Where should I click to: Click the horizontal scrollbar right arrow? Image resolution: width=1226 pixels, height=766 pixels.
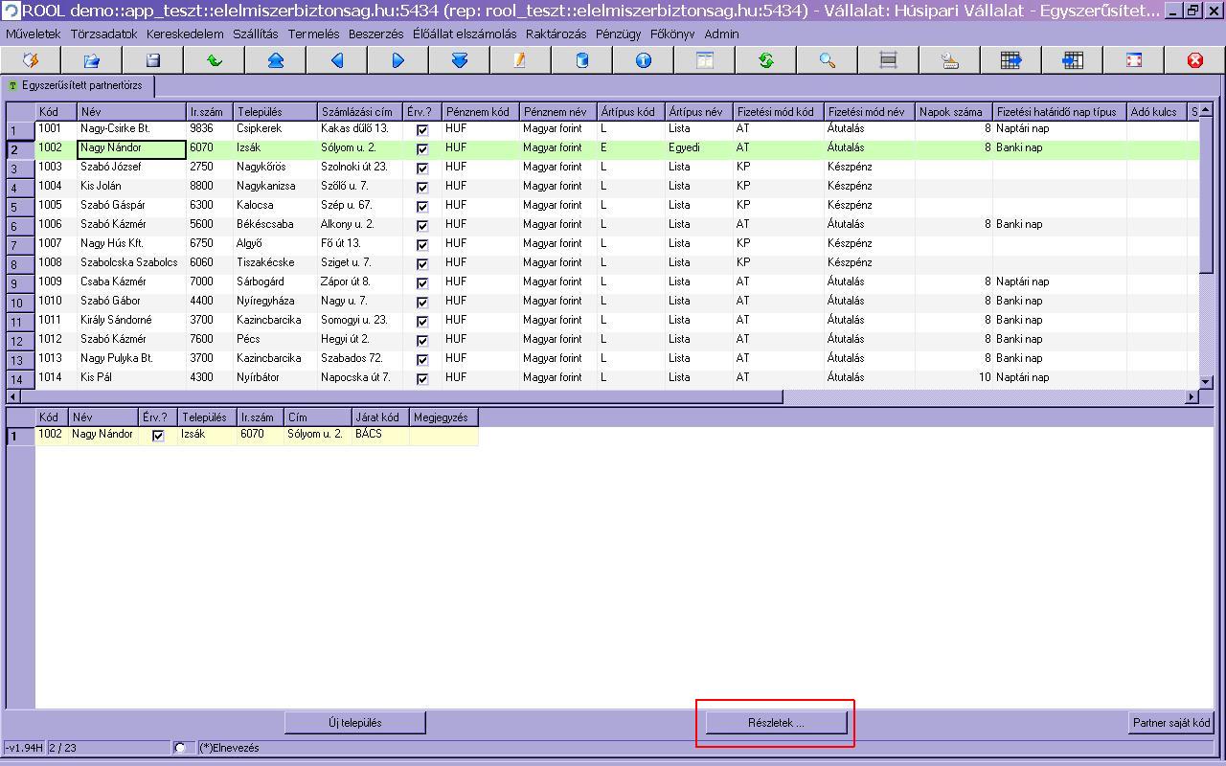(x=1192, y=396)
